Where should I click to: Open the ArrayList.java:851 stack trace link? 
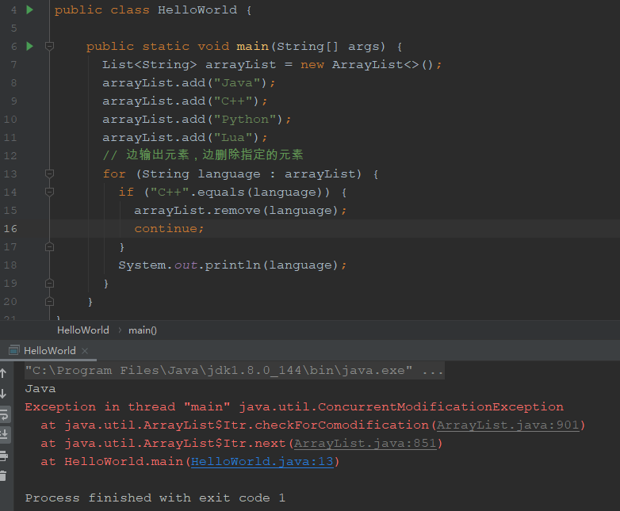point(365,443)
